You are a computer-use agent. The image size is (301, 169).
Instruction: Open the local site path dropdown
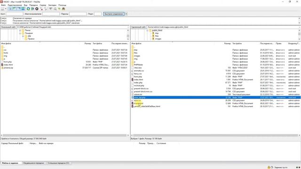tap(128, 27)
